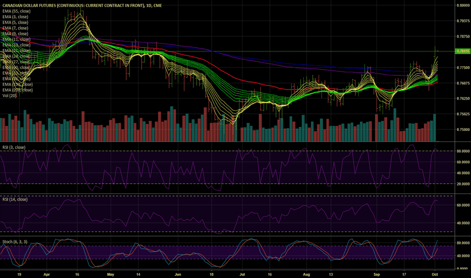Image resolution: width=471 pixels, height=278 pixels.
Task: Click the 0.76250 price axis label
Action: pyautogui.click(x=463, y=98)
